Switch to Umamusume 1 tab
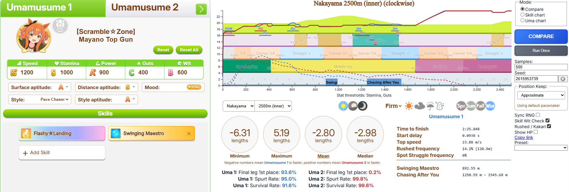The image size is (569, 192). point(53,8)
